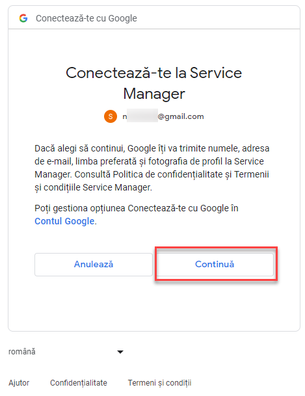
Task: Open the Termeni și condiții footer link
Action: [159, 383]
